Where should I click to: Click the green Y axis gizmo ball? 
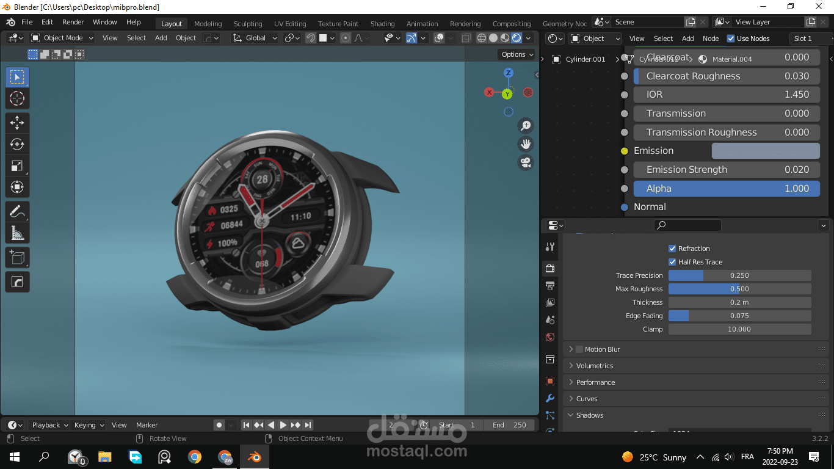507,94
